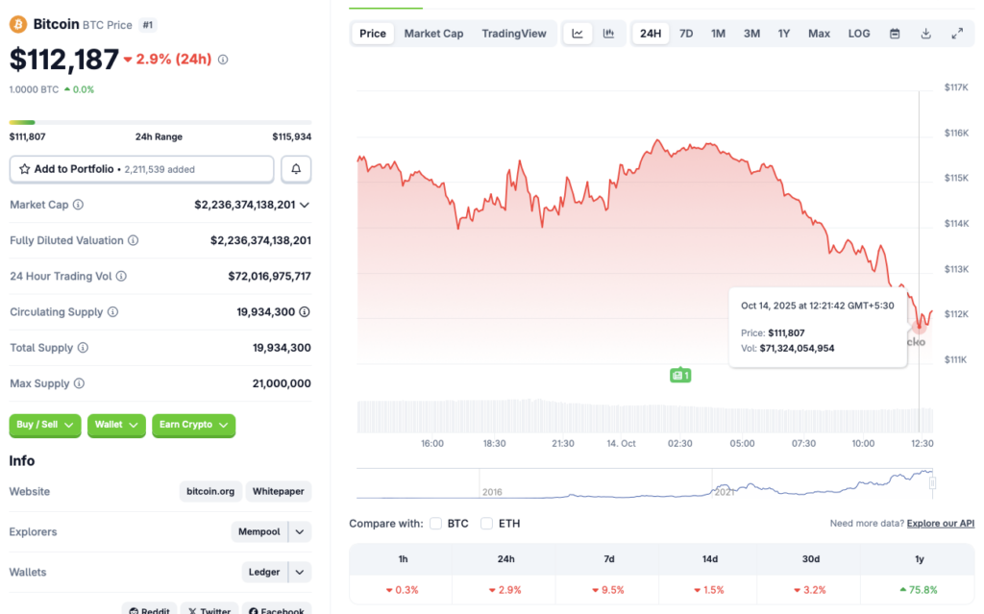Click the news marker on chart
This screenshot has width=984, height=614.
click(x=680, y=375)
